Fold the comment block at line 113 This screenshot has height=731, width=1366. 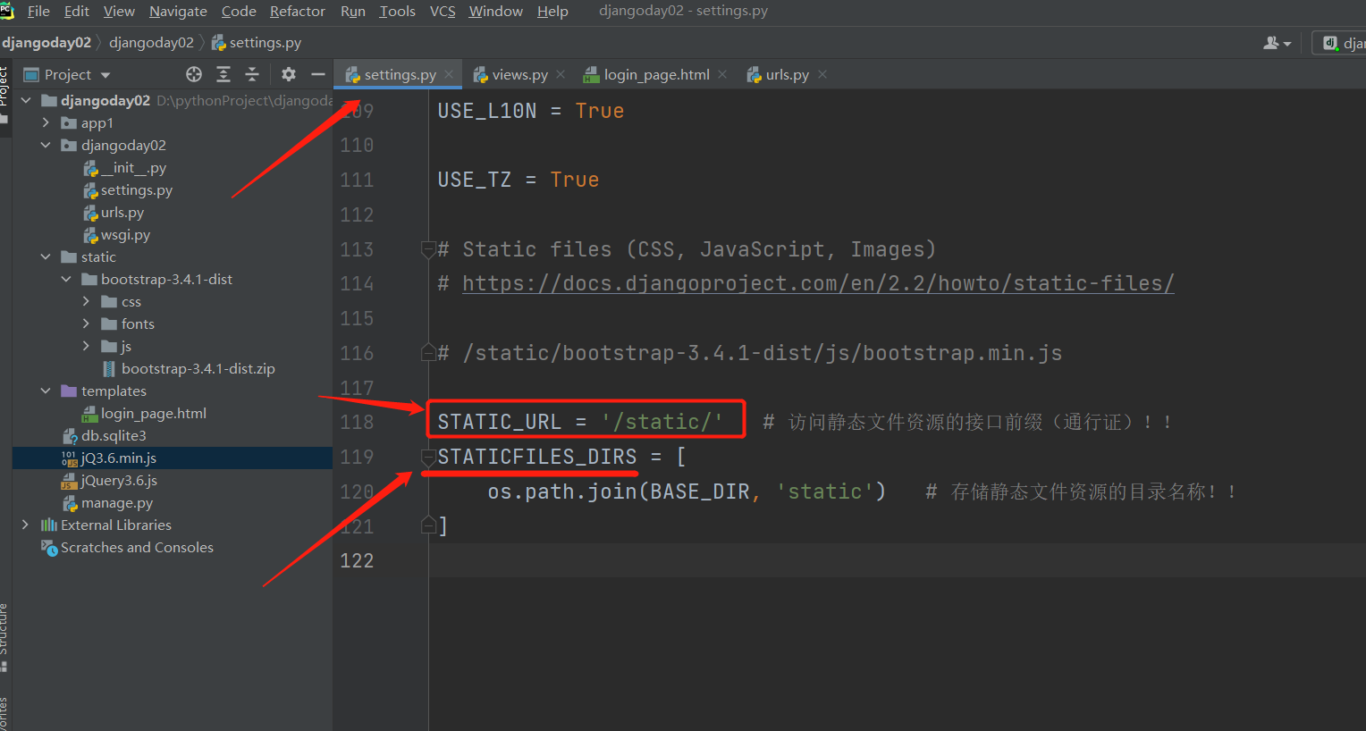428,249
